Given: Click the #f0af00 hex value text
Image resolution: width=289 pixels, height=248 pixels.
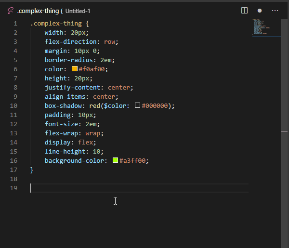Looking at the screenshot, I should (92, 69).
